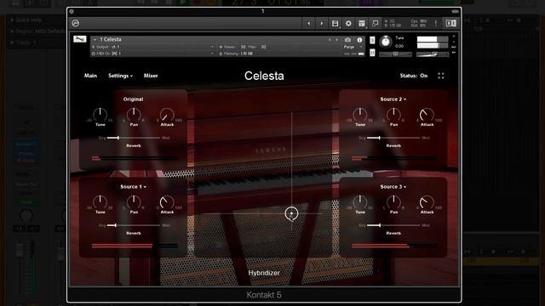The height and width of the screenshot is (306, 545).
Task: Go to next preset with right arrow
Action: pyautogui.click(x=322, y=23)
